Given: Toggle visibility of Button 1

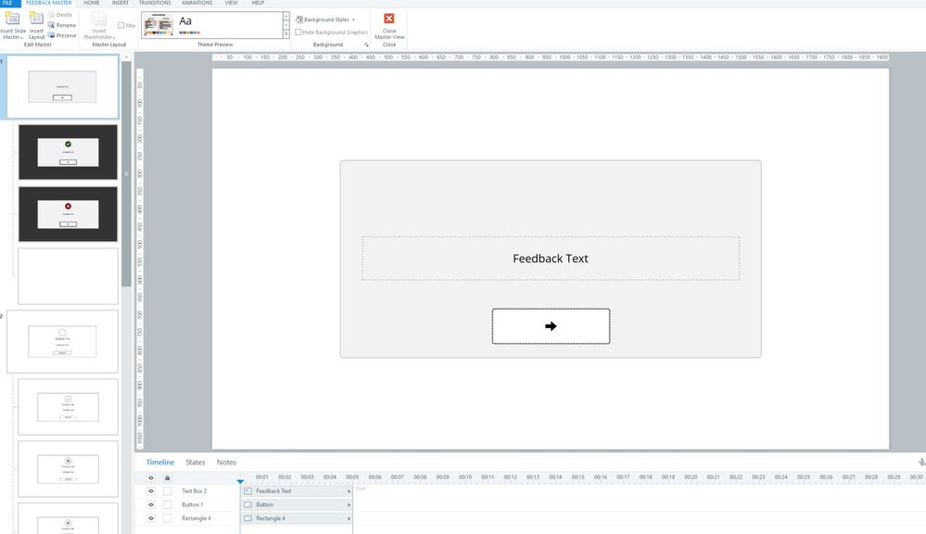Looking at the screenshot, I should 150,504.
